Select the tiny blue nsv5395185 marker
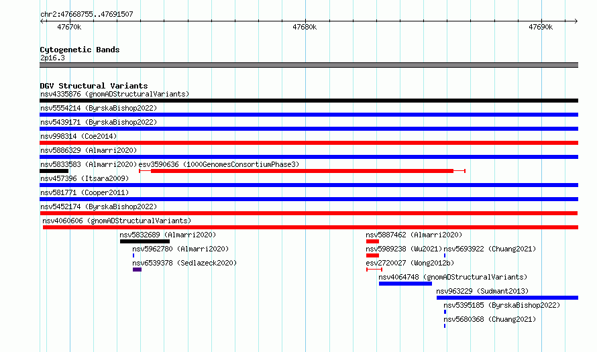The width and height of the screenshot is (597, 352). click(445, 312)
